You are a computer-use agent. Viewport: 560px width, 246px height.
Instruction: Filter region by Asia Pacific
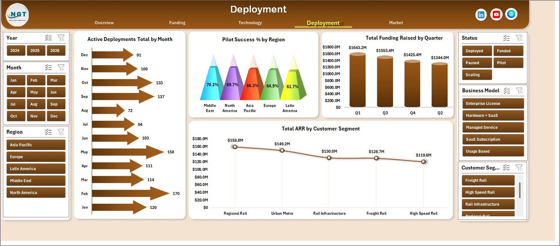[36, 145]
